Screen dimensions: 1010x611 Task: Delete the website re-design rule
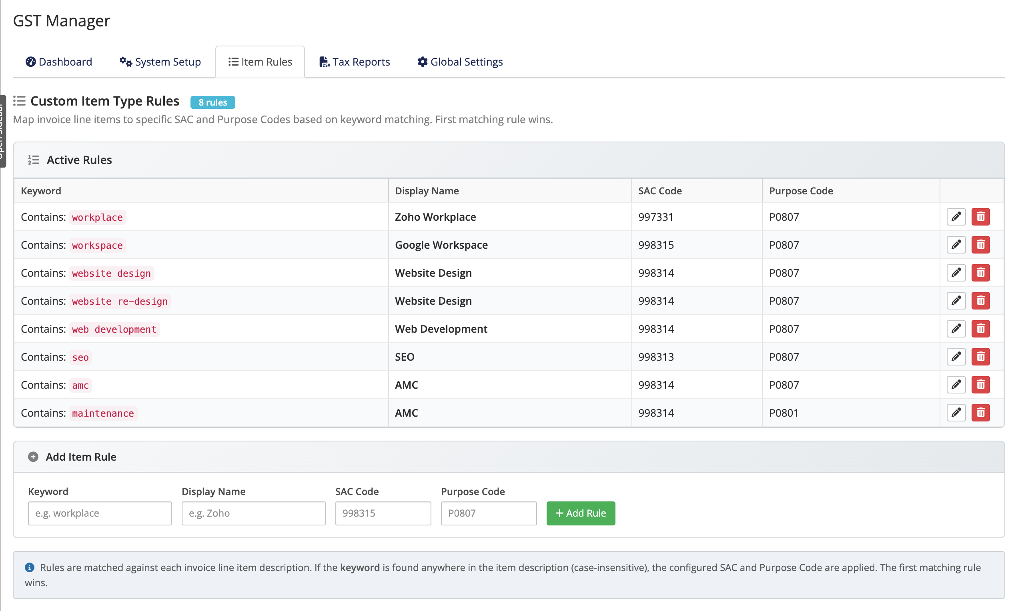(980, 301)
